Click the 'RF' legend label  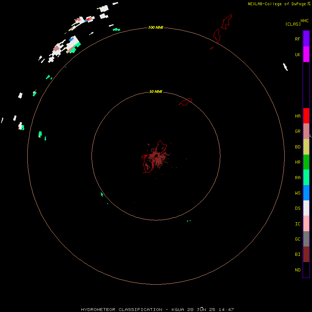point(297,39)
